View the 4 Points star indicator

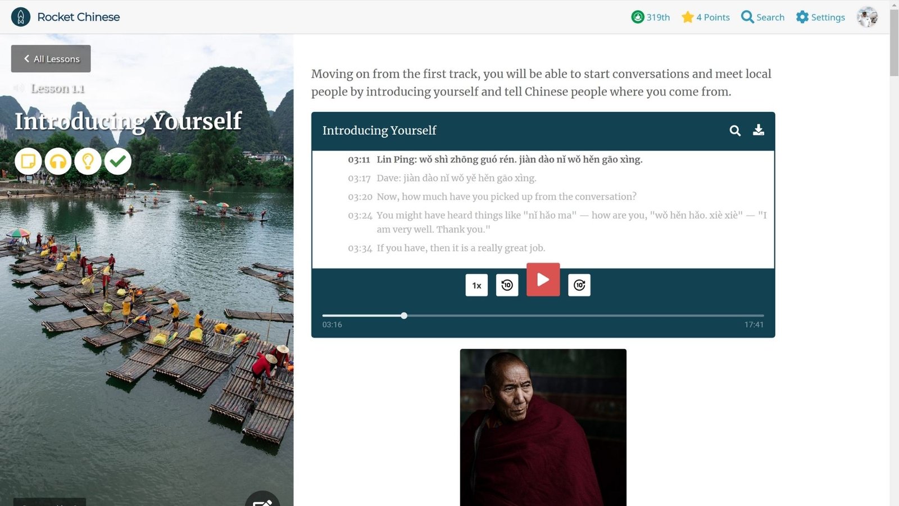click(705, 17)
